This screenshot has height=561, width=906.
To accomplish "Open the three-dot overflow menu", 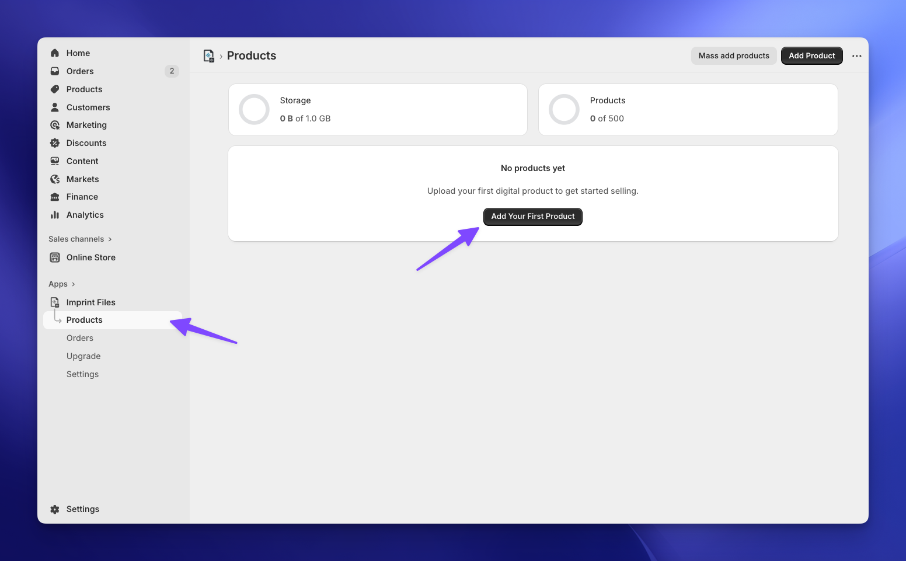I will pos(856,55).
